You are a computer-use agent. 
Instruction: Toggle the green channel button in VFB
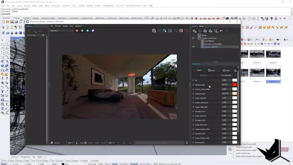[x=82, y=31]
